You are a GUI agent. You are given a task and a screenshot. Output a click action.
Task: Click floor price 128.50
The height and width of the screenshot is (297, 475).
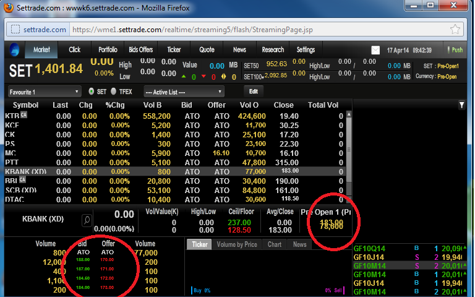tap(239, 230)
